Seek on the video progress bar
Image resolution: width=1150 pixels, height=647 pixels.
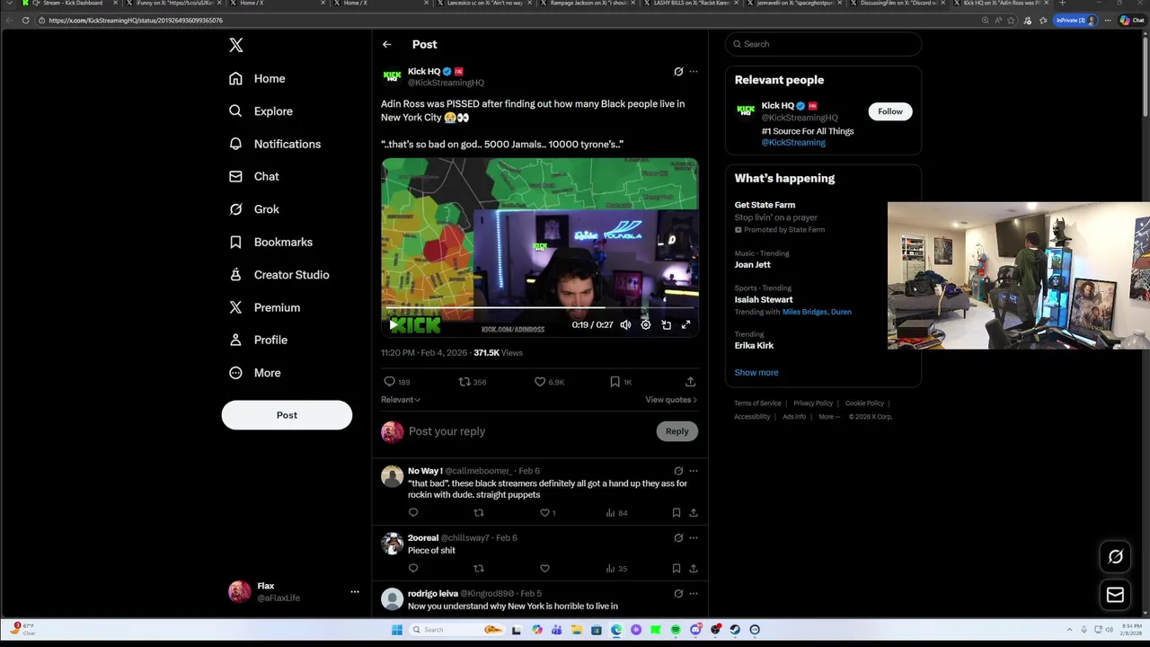tap(539, 308)
